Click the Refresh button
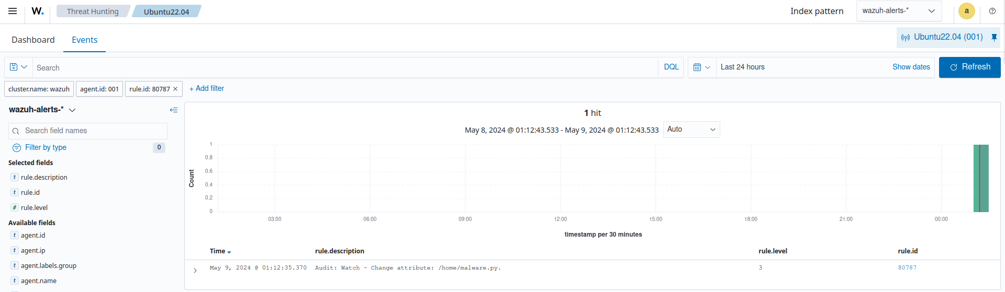 (x=969, y=67)
